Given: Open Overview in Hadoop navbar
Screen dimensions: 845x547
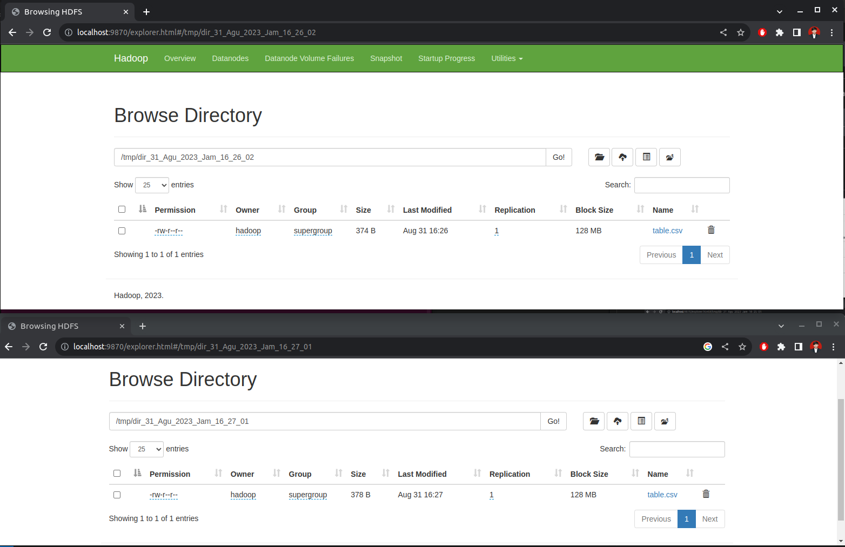Looking at the screenshot, I should pyautogui.click(x=180, y=58).
